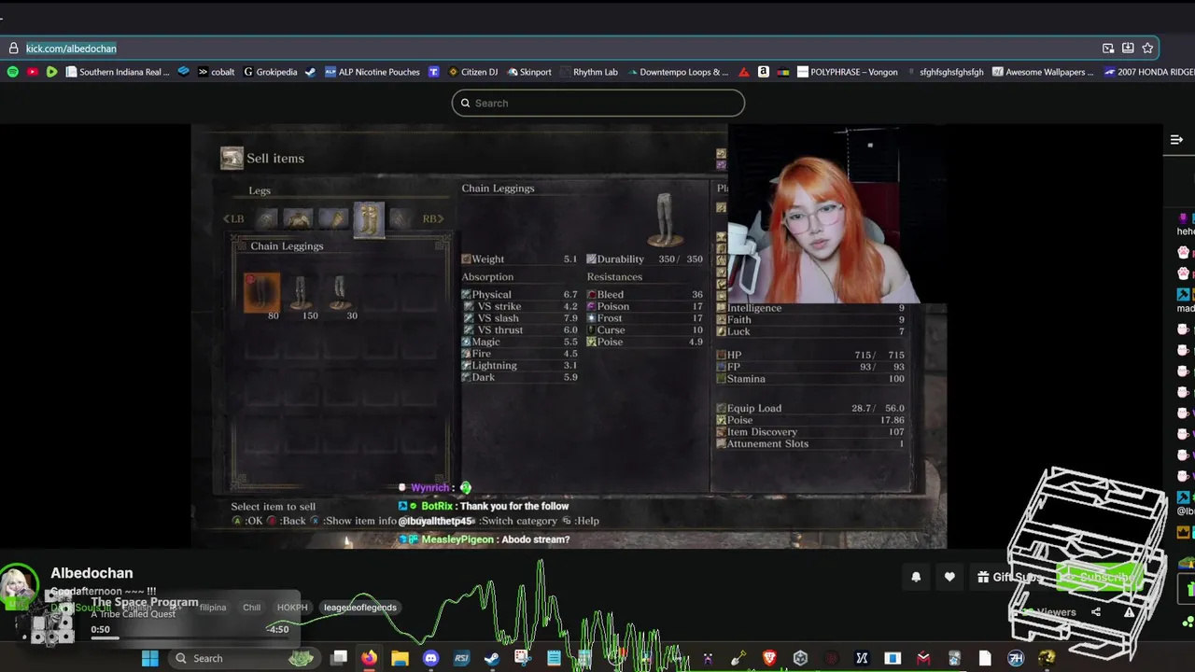Select the highlighted Chain Leggings item slot
The width and height of the screenshot is (1195, 672).
tap(262, 293)
